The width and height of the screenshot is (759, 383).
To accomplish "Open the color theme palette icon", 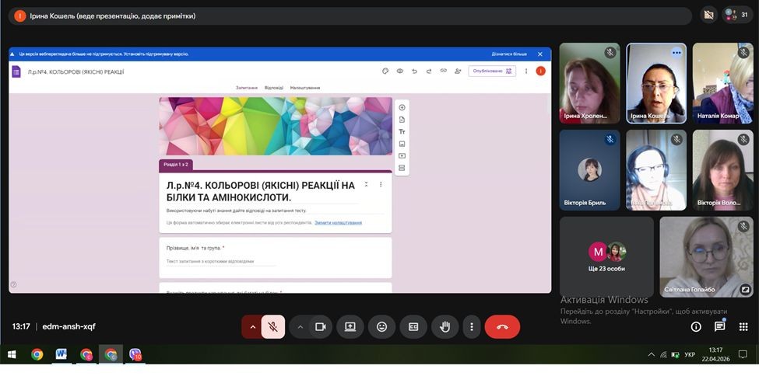I will 385,71.
